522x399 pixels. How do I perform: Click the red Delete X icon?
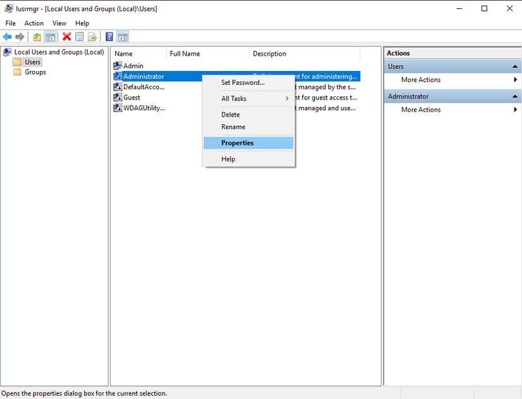(66, 36)
